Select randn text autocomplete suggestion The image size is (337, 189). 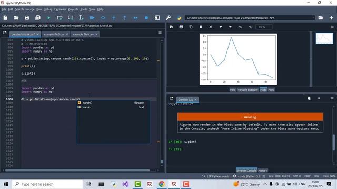coord(113,107)
